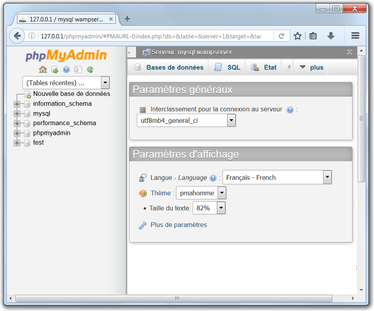The height and width of the screenshot is (311, 374).
Task: Reload the navigation panel with green refresh icon
Action: tap(90, 70)
